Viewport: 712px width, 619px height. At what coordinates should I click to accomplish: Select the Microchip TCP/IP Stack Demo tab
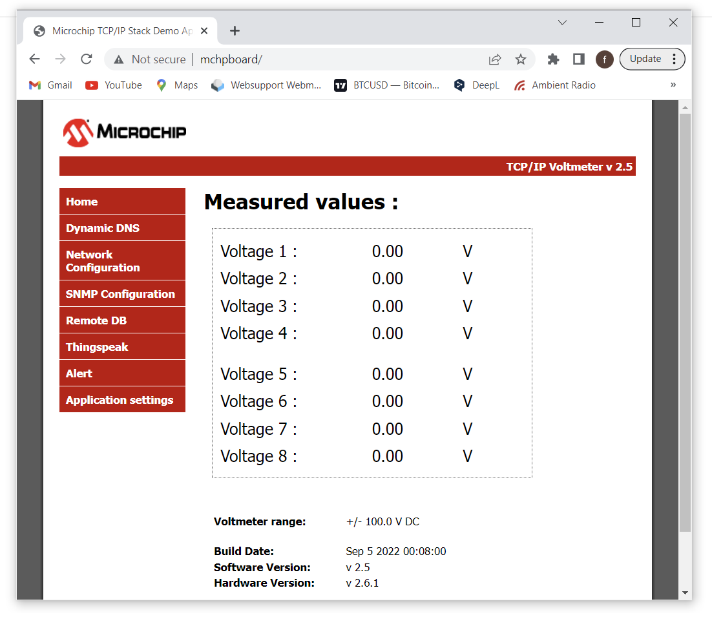(x=120, y=31)
